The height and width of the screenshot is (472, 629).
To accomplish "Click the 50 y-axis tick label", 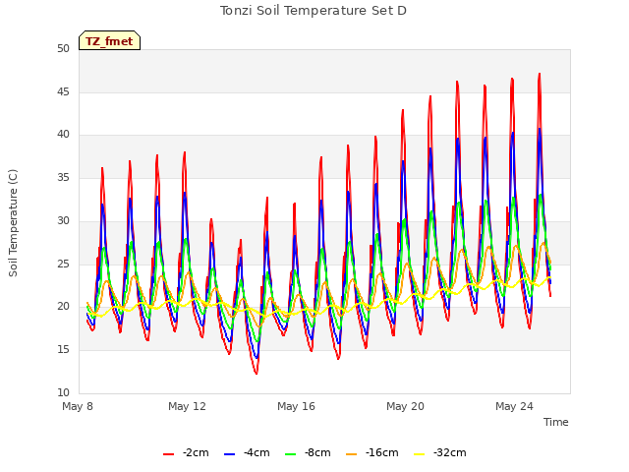I will 63,49.
